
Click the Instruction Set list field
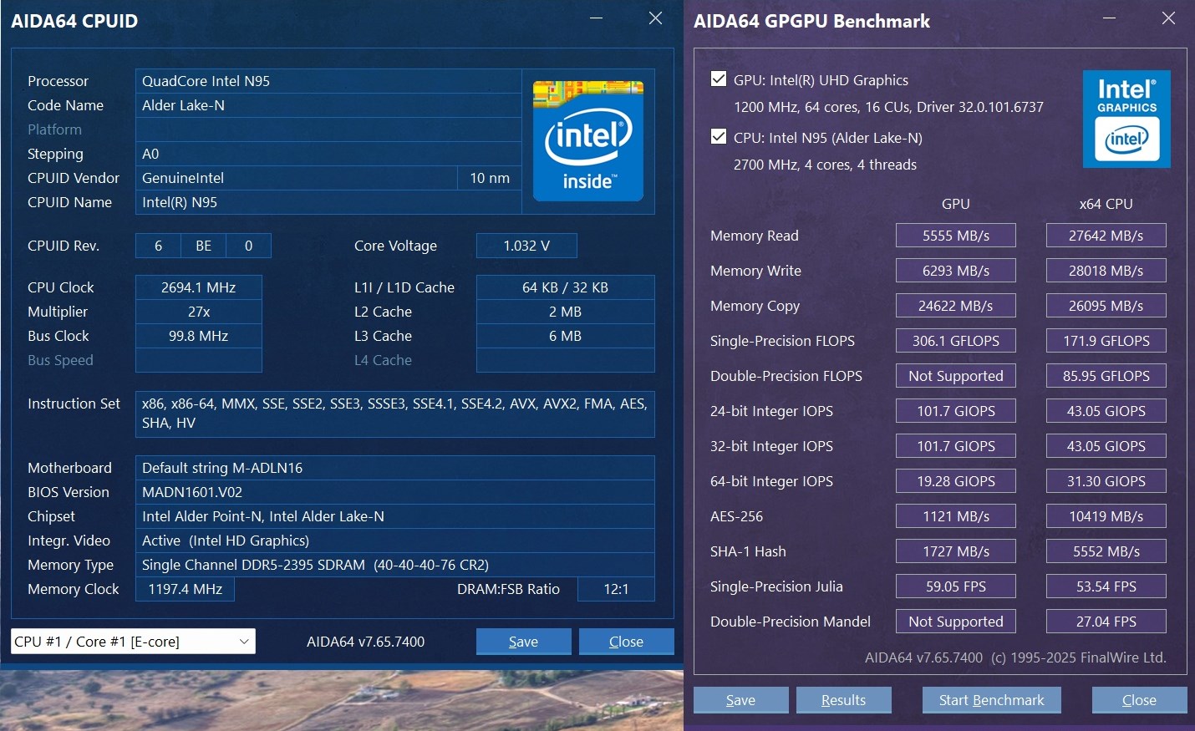tap(395, 414)
